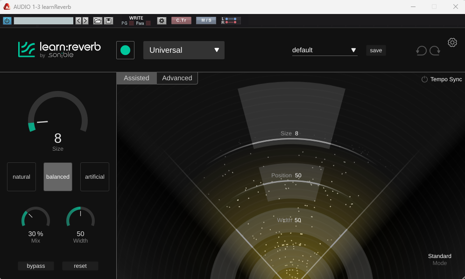The height and width of the screenshot is (279, 465).
Task: Open the Universal profile dropdown
Action: (184, 50)
